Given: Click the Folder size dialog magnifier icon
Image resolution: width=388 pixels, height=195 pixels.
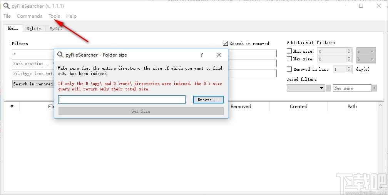Looking at the screenshot, I should click(x=60, y=55).
